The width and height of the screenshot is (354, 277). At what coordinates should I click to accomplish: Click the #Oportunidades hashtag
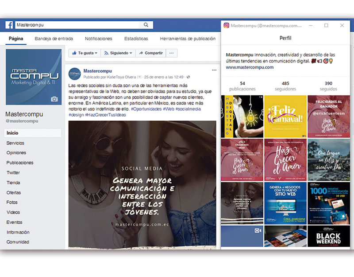pos(146,109)
